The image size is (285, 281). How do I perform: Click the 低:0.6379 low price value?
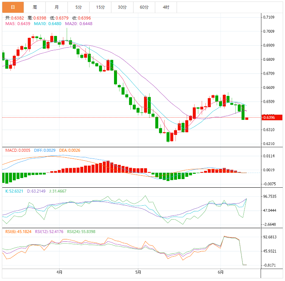(59, 18)
